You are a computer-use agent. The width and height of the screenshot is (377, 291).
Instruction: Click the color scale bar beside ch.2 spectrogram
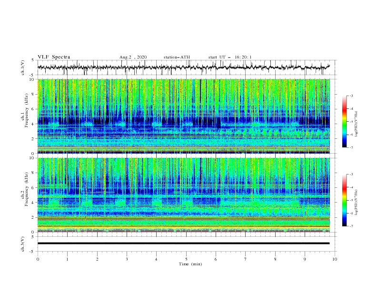tap(345, 200)
